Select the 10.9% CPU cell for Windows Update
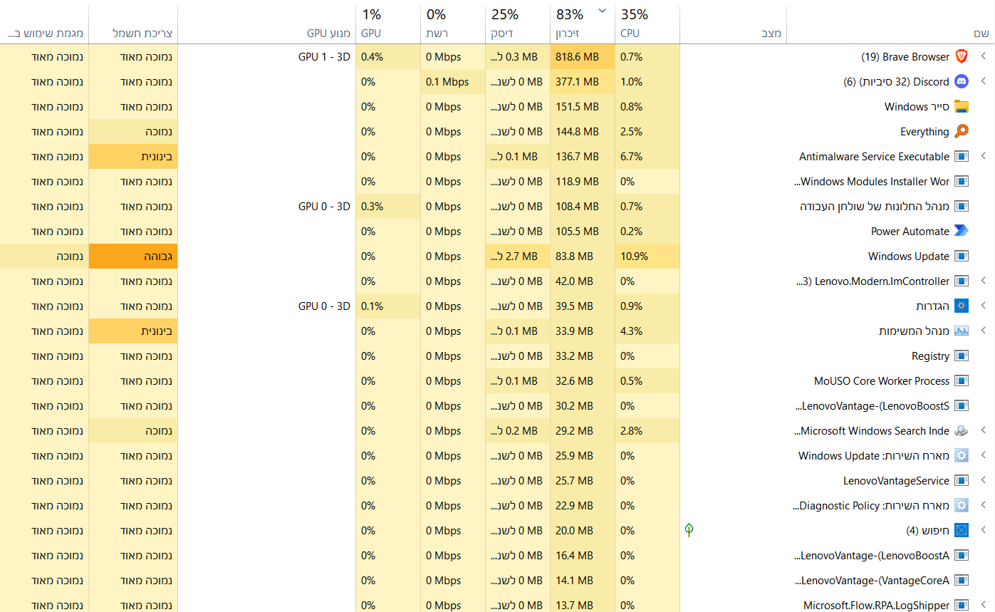The height and width of the screenshot is (612, 995). pos(647,256)
